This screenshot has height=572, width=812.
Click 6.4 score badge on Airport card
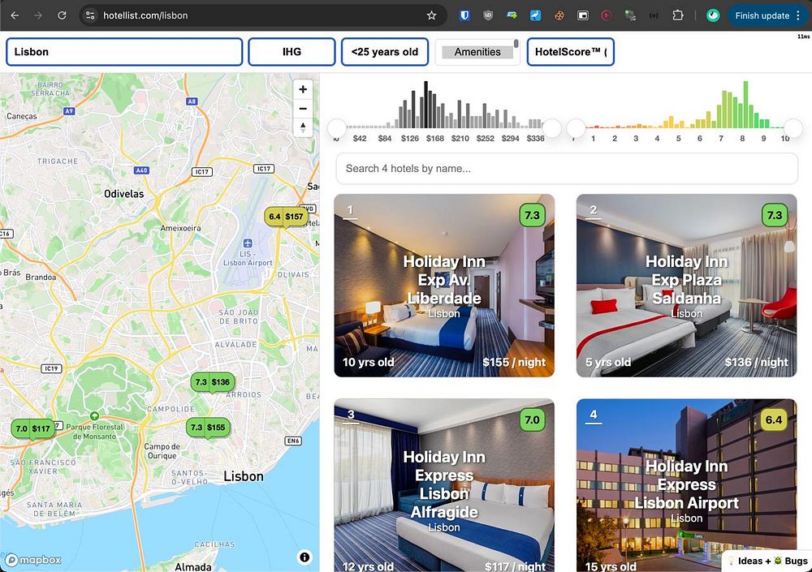click(x=774, y=419)
